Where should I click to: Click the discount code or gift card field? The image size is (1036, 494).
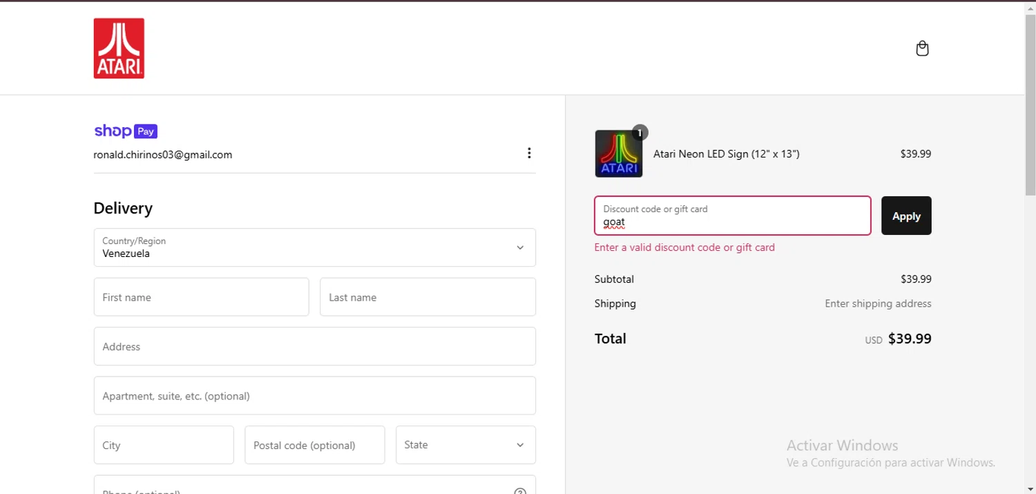click(x=733, y=216)
